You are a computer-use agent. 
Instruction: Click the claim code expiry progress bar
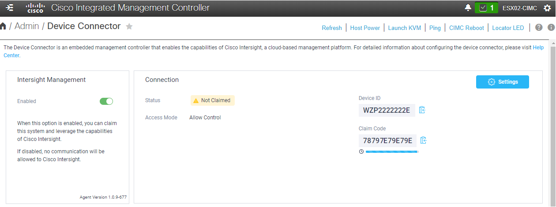tap(391, 152)
